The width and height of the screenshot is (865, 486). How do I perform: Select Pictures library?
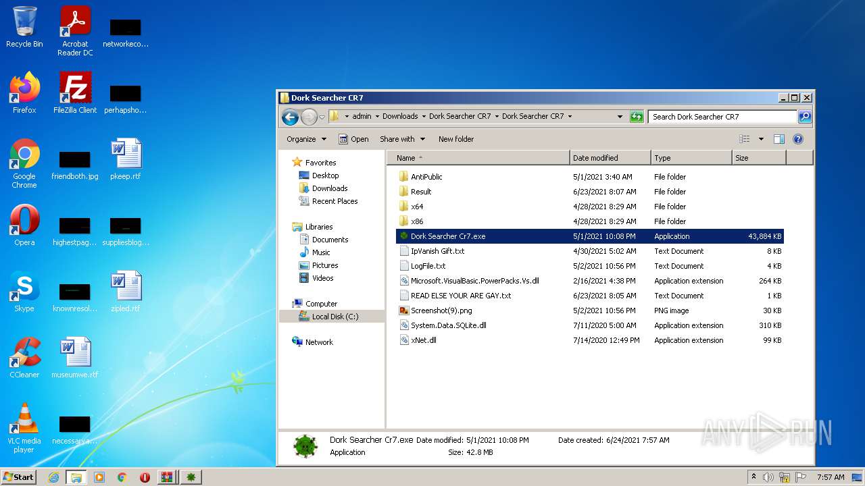[x=325, y=265]
